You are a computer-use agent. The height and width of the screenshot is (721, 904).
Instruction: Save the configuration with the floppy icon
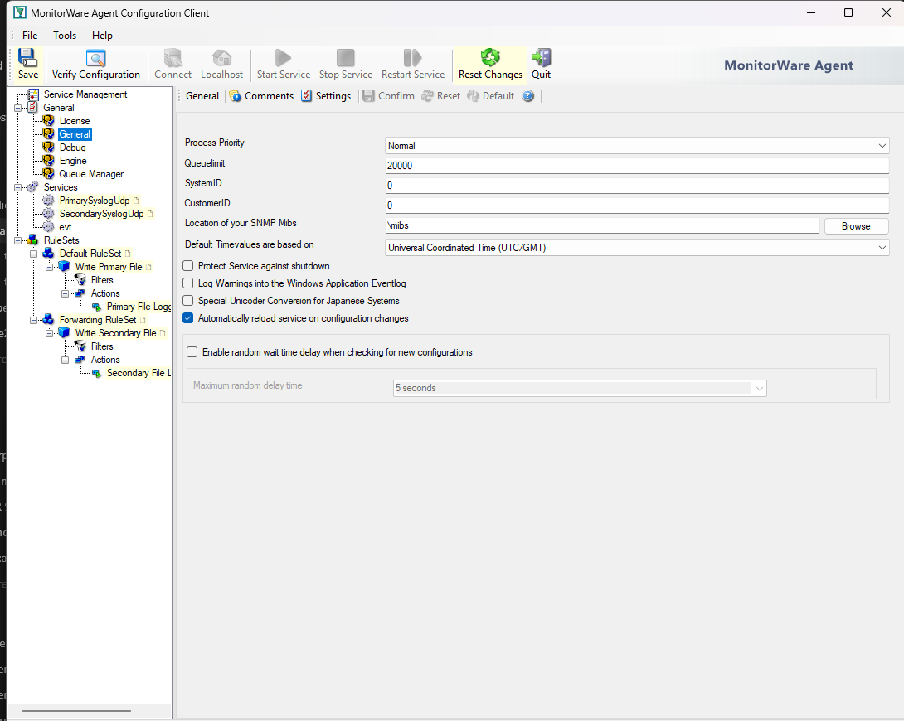(27, 57)
